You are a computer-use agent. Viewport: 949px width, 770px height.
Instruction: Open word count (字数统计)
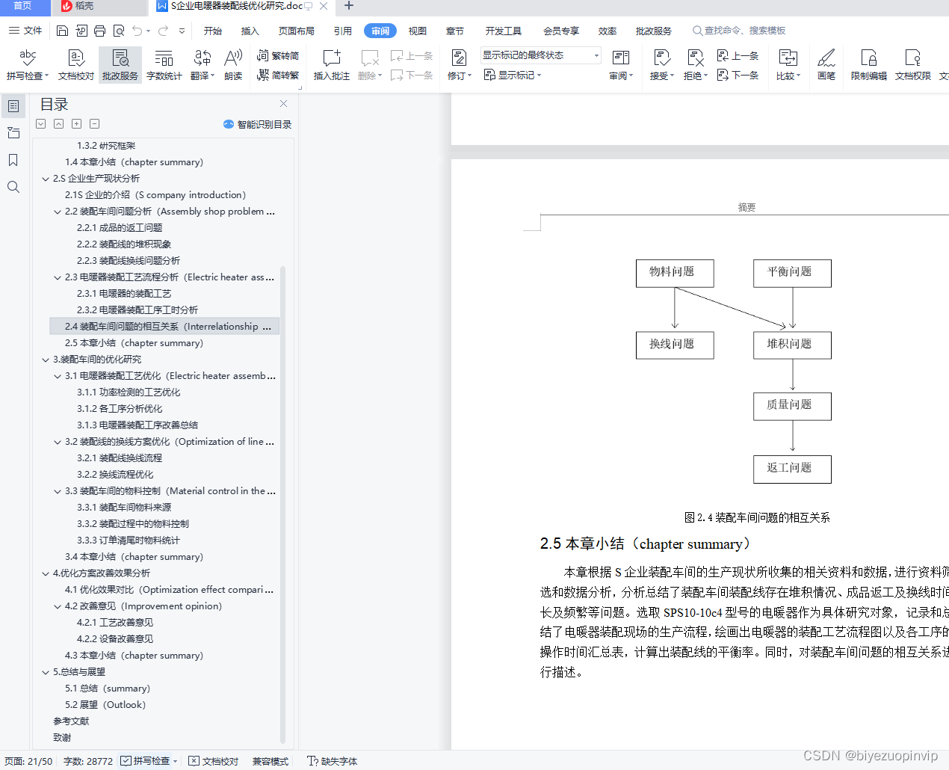[x=164, y=64]
